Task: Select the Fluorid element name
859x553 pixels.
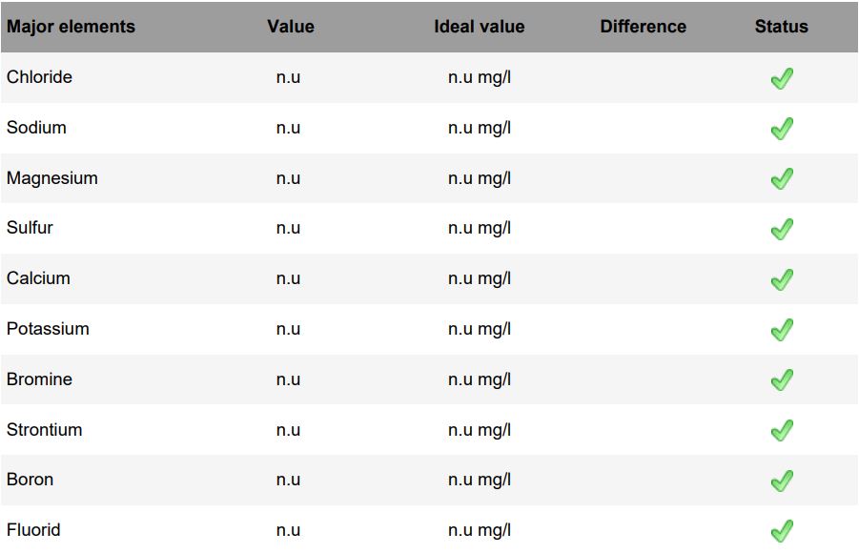Action: (x=33, y=530)
